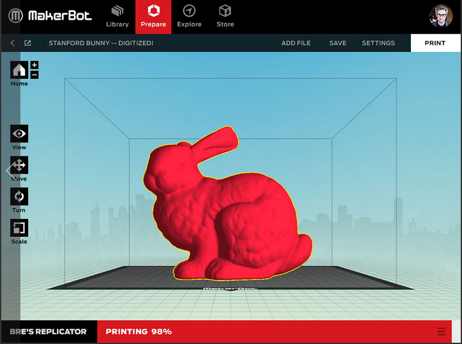Go back with the left chevron

click(12, 43)
